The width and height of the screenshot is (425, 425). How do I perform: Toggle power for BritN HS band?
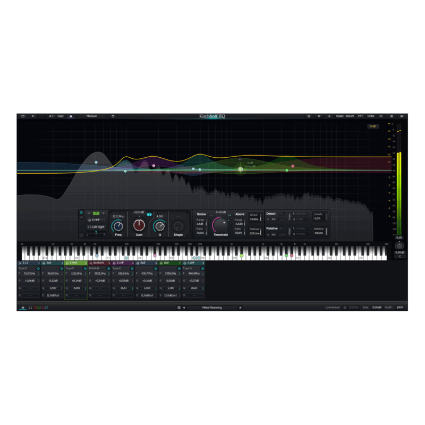click(109, 269)
